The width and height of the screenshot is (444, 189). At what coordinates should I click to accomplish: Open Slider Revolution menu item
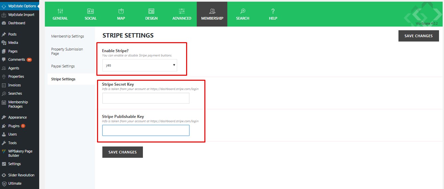coord(21,175)
